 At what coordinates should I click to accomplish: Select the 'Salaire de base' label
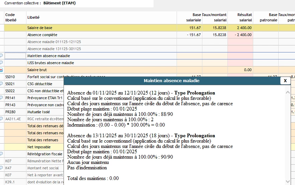pos(40,28)
